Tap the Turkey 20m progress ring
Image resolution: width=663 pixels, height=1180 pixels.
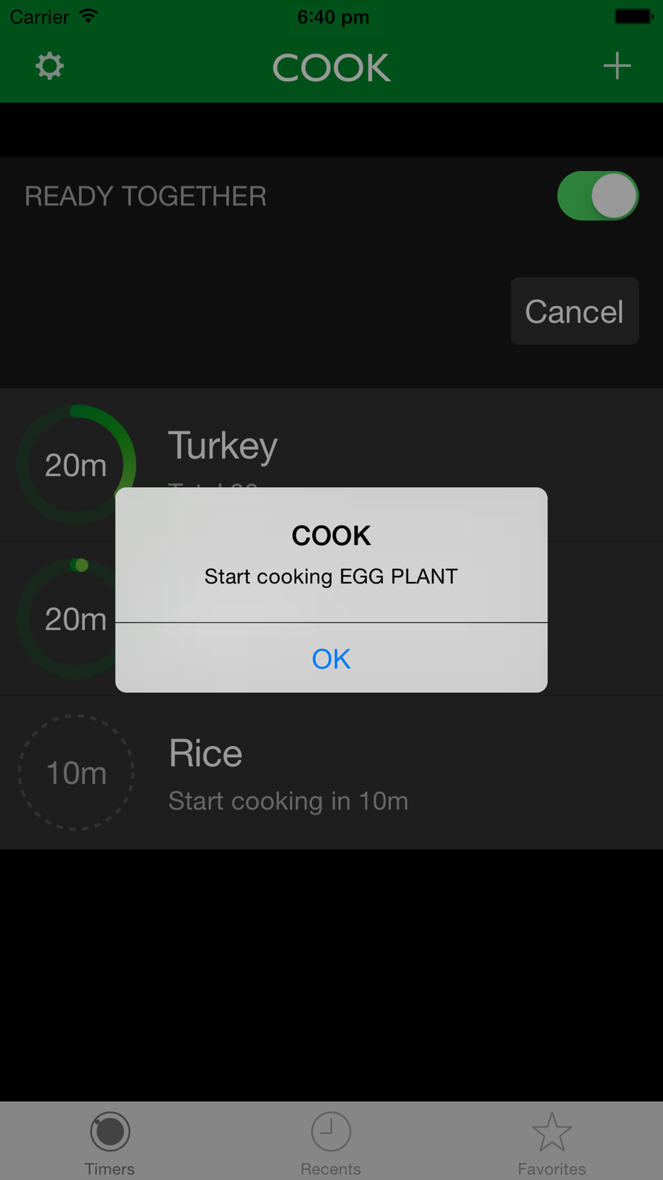(76, 465)
